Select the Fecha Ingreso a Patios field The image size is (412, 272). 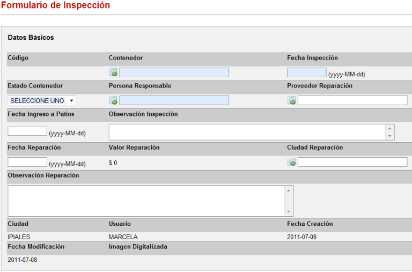point(27,131)
